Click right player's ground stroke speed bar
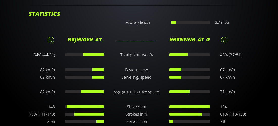The width and height of the screenshot is (278, 126). pos(190,92)
